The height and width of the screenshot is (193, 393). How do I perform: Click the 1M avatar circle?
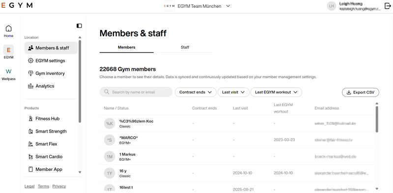[110, 157]
